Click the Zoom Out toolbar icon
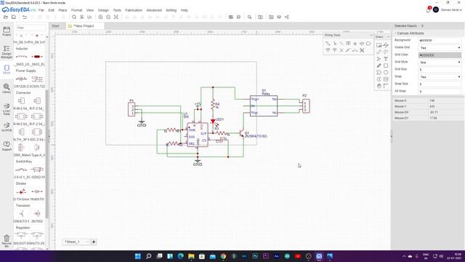Image resolution: width=465 pixels, height=262 pixels. click(x=108, y=17)
